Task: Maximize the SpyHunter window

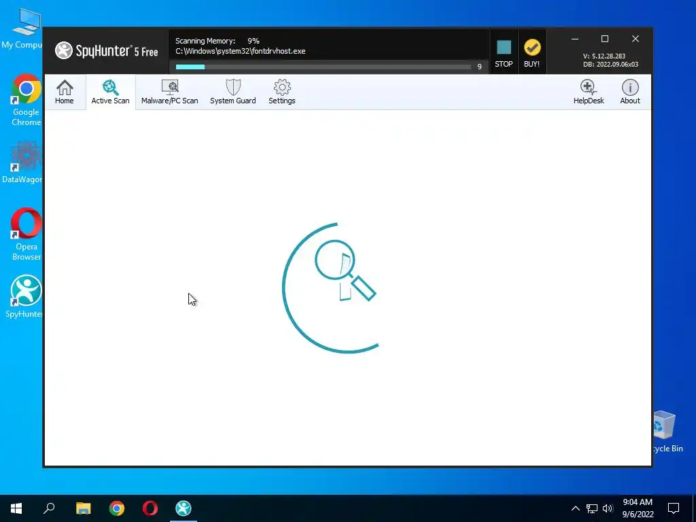Action: pyautogui.click(x=604, y=39)
